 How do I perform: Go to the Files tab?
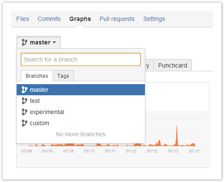(x=23, y=19)
